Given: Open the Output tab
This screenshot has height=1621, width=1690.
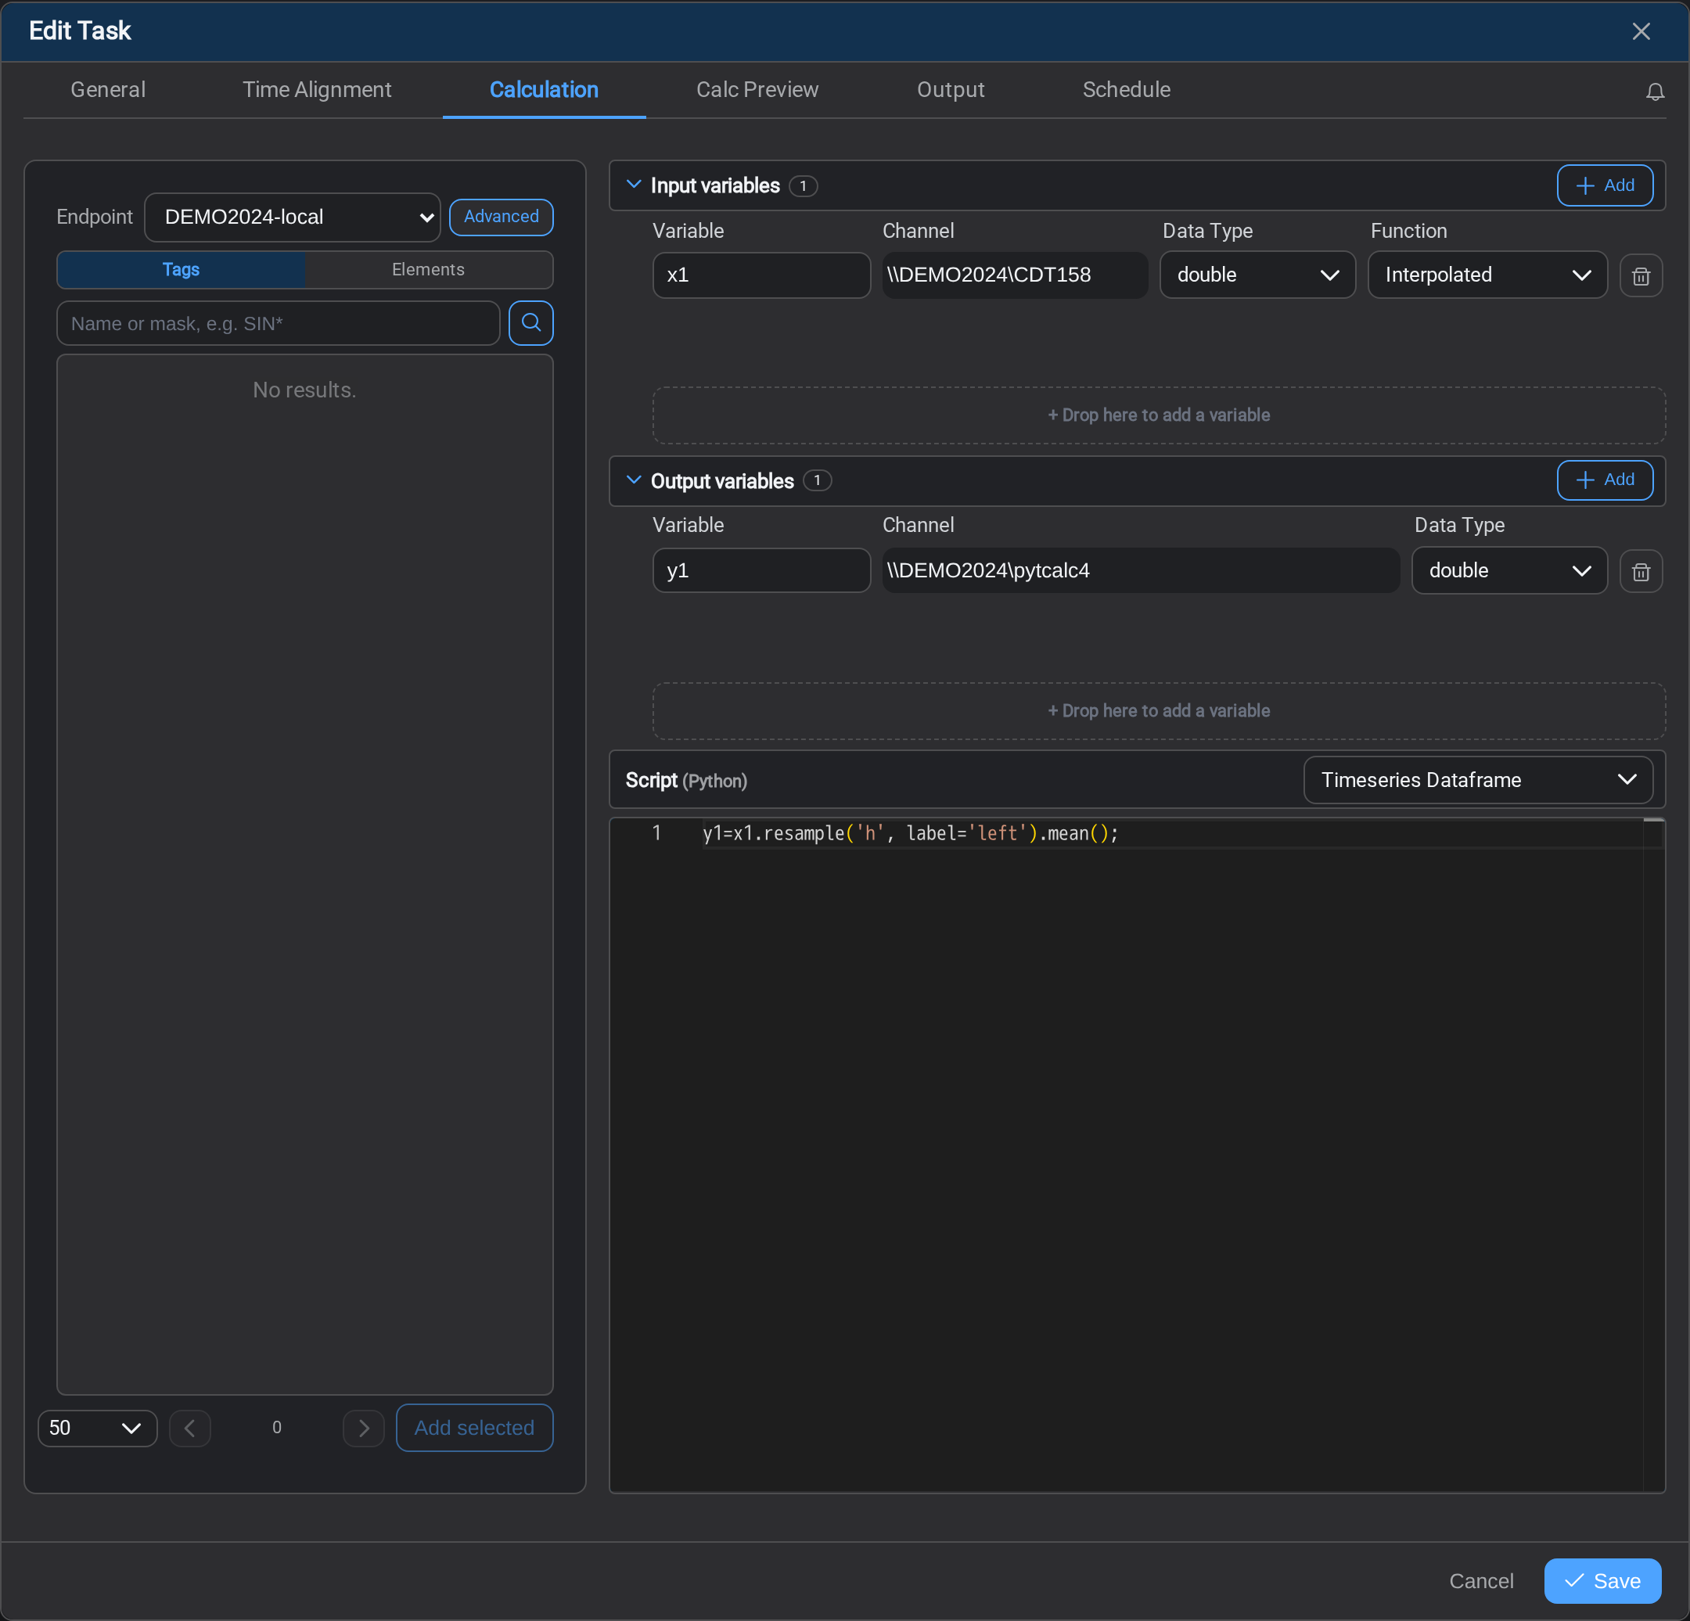Looking at the screenshot, I should pyautogui.click(x=950, y=90).
